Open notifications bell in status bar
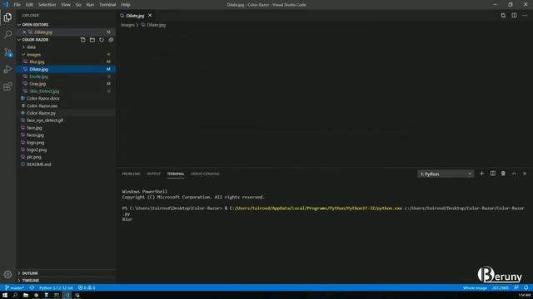 [526, 288]
